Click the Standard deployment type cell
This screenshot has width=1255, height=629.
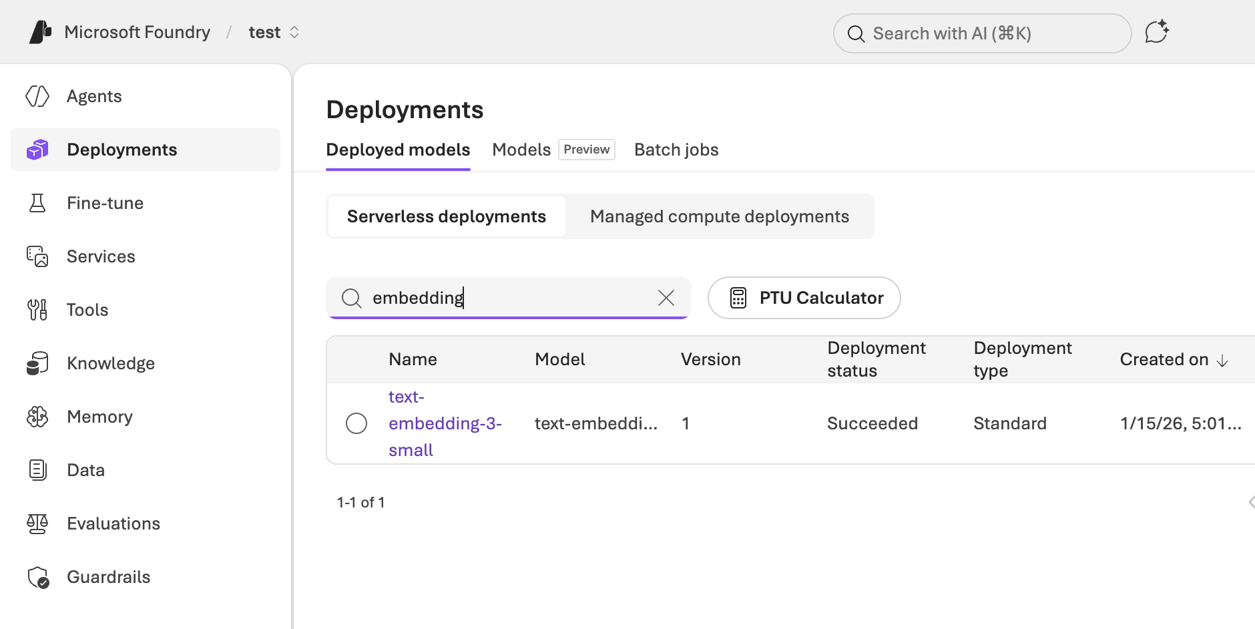(1010, 423)
